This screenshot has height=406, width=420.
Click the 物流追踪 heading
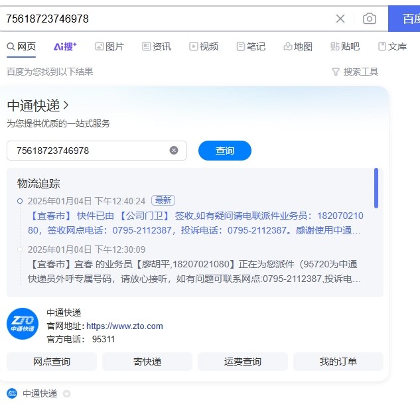pyautogui.click(x=38, y=184)
